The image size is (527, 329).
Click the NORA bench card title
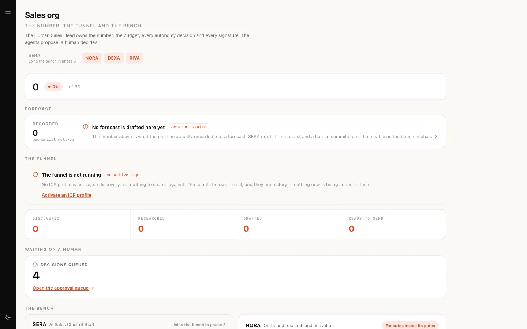point(253,325)
